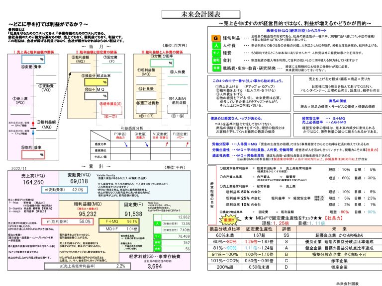This screenshot has width=382, height=286.
Task: Click the green 金利 badge next to 152
Action: [157, 242]
